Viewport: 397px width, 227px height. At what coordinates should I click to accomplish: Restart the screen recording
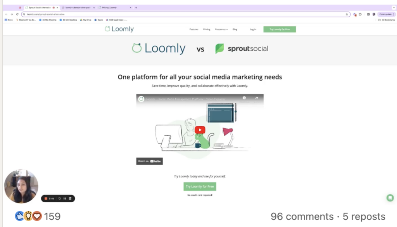pyautogui.click(x=59, y=199)
